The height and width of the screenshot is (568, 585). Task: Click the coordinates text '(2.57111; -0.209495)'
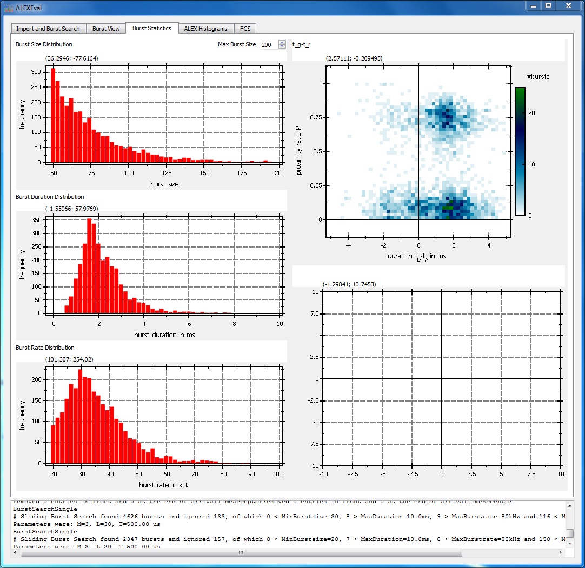354,58
